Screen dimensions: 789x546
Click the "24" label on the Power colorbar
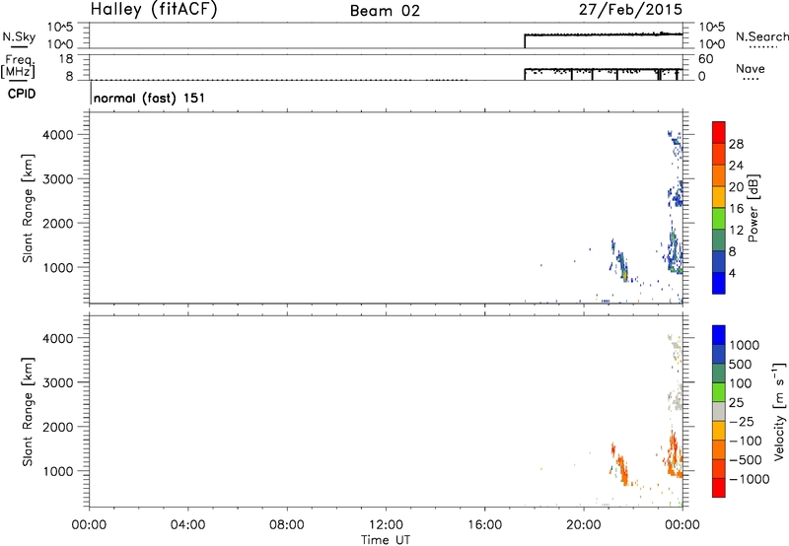[736, 166]
